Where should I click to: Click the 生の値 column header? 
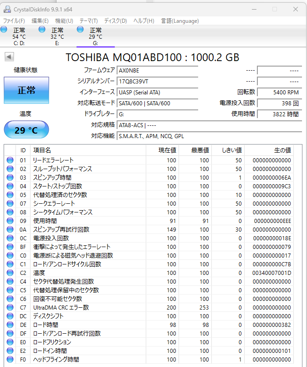point(269,150)
